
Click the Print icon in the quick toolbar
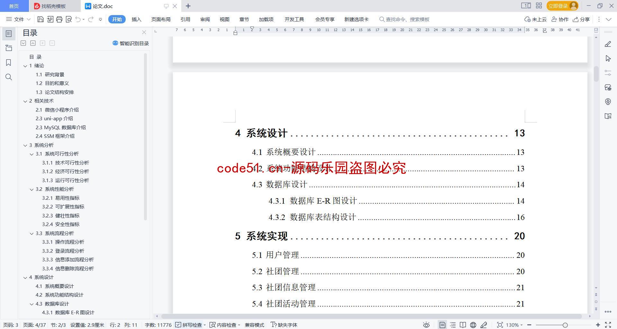coord(59,20)
